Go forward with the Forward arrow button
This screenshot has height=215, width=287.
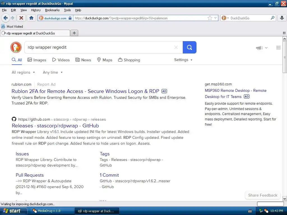[12, 18]
